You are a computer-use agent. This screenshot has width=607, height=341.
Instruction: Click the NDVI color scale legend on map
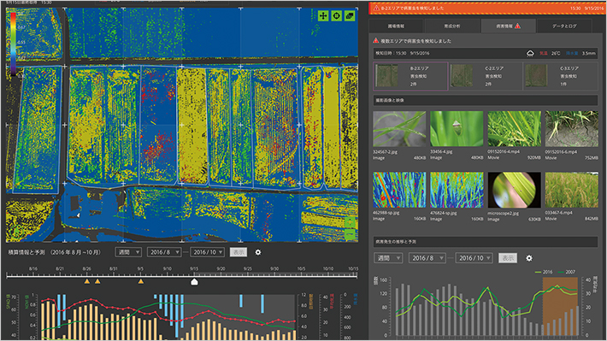[13, 44]
